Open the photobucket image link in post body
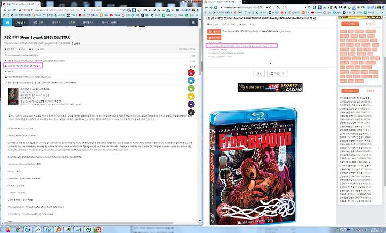Image resolution: width=386 pixels, height=233 pixels. click(x=44, y=157)
